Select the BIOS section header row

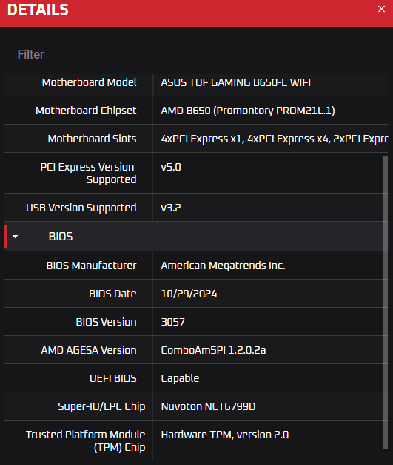click(194, 237)
